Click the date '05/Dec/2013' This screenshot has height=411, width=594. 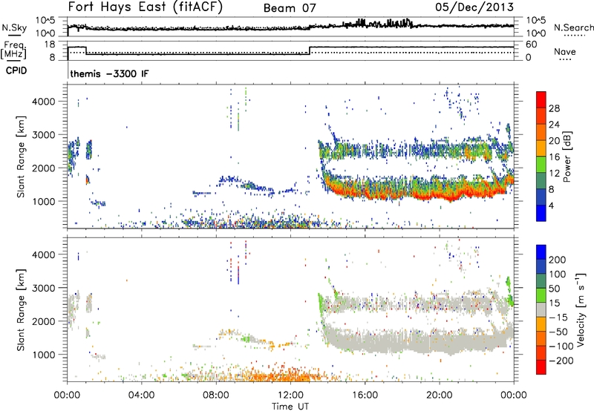click(474, 7)
